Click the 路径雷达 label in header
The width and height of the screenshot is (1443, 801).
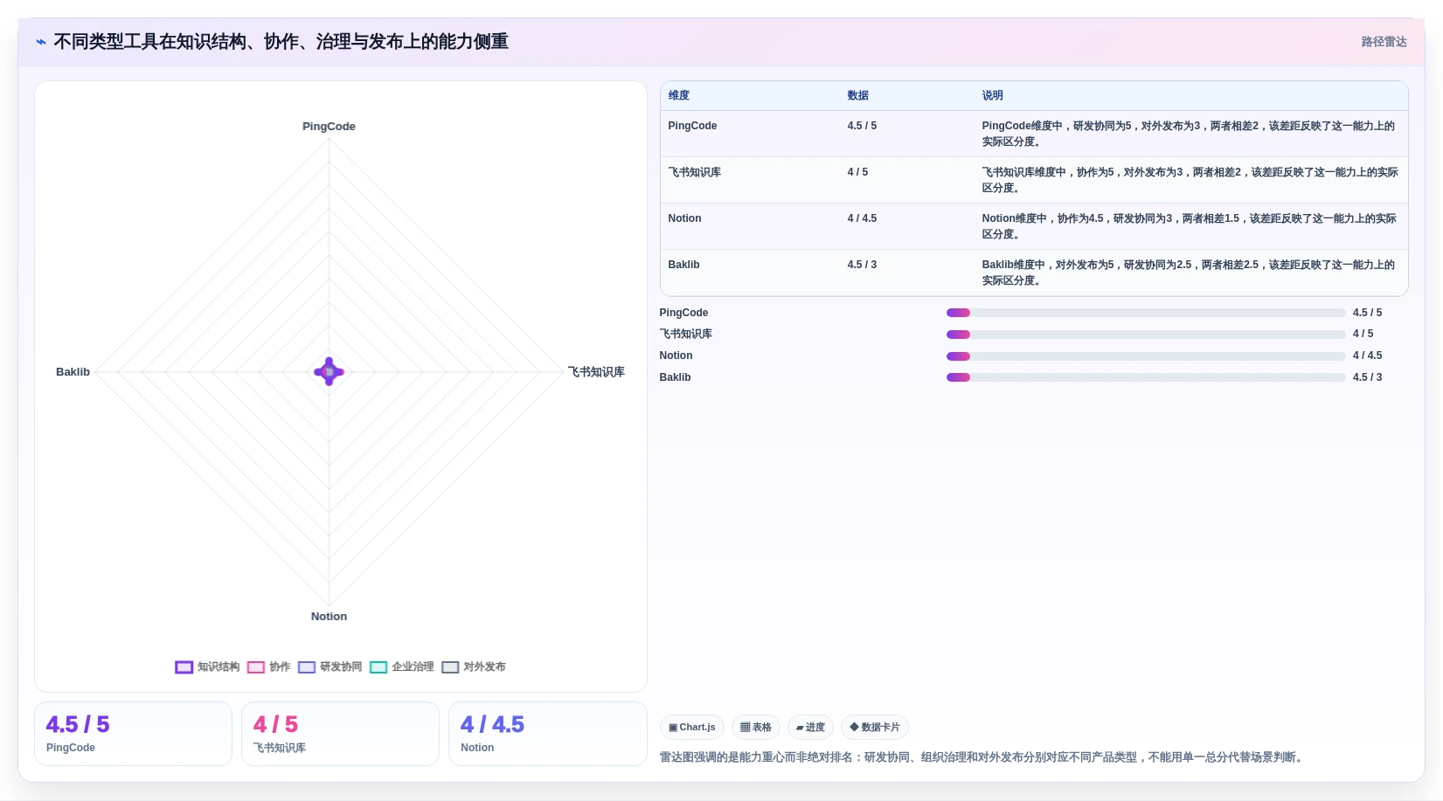1384,42
